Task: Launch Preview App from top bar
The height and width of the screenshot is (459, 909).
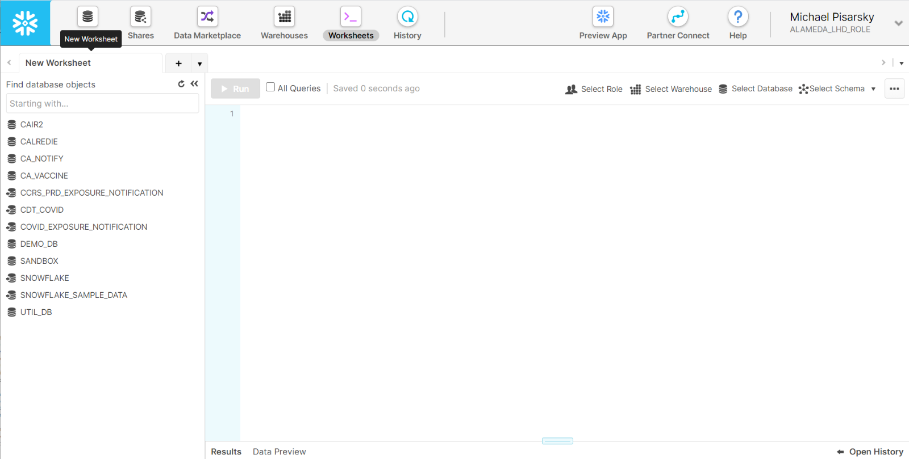Action: pos(603,17)
